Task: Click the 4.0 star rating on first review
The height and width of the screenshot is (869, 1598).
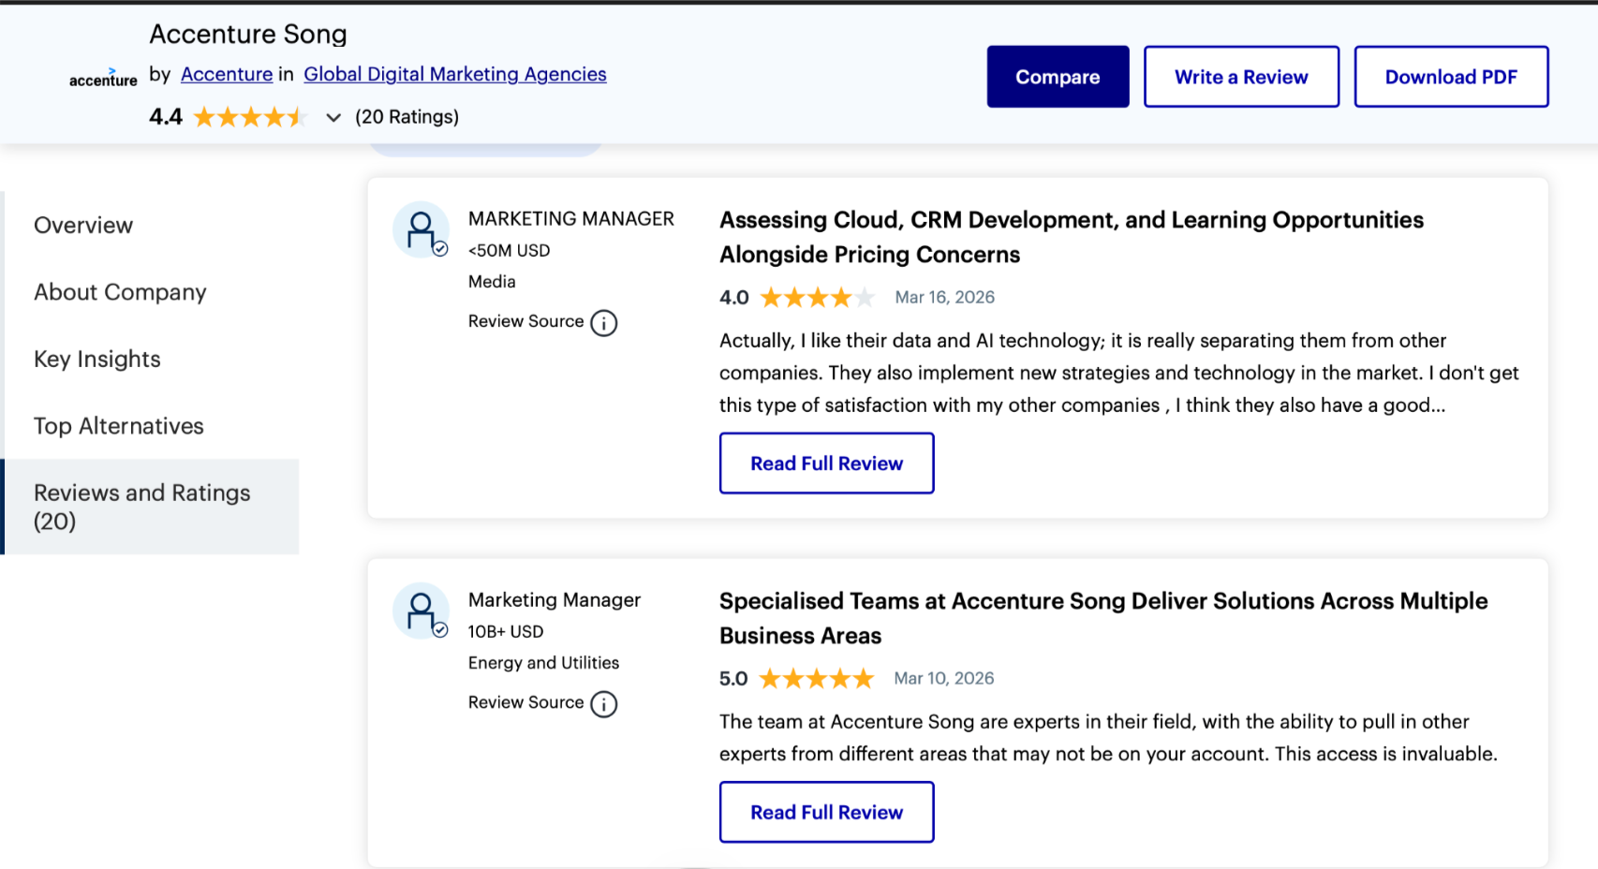Action: 817,298
